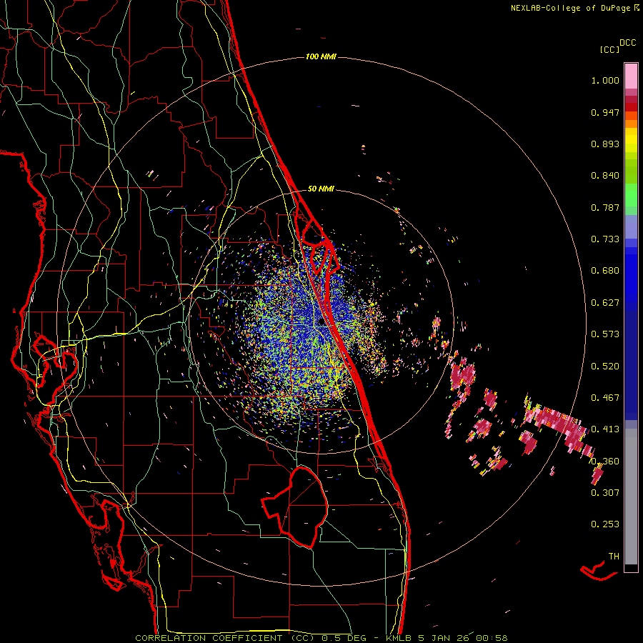Image resolution: width=643 pixels, height=643 pixels.
Task: Click the 0.467 legend value
Action: click(605, 398)
